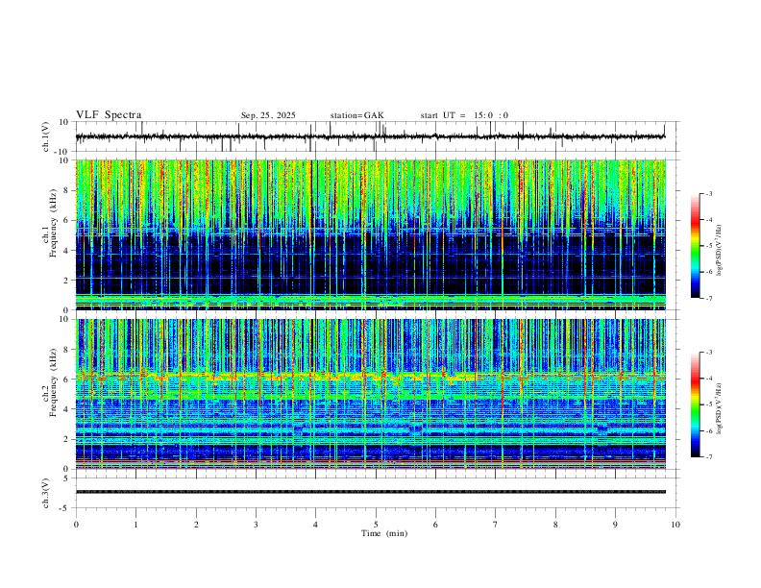Click the ch.2 spectrogram panel
The height and width of the screenshot is (588, 761).
tap(370, 394)
